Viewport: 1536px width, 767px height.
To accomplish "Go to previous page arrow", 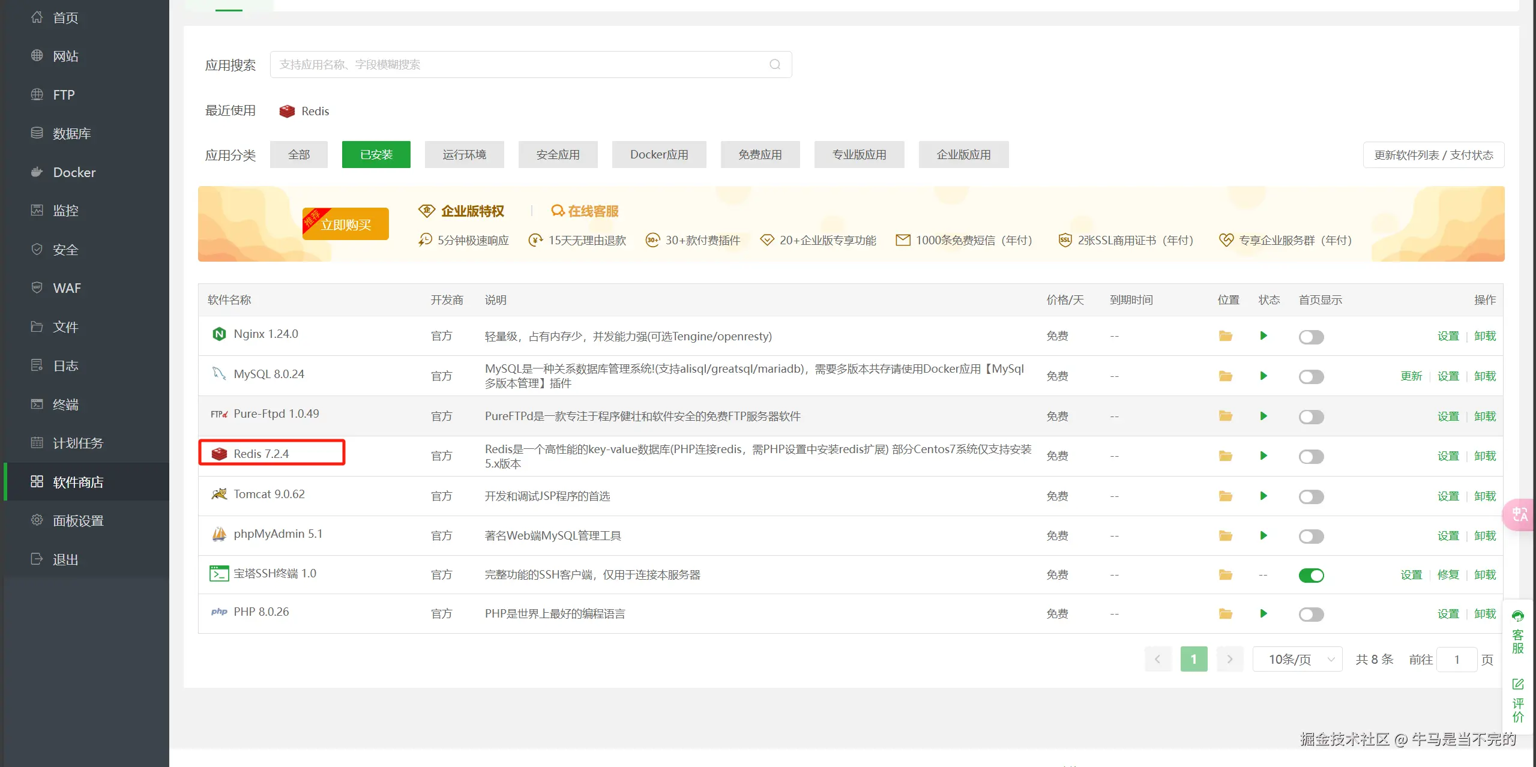I will click(1158, 660).
